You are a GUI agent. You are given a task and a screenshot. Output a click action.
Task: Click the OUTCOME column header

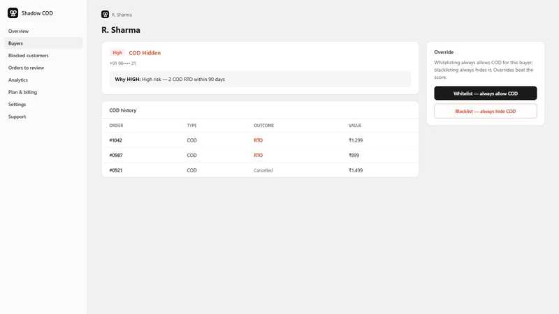point(264,126)
